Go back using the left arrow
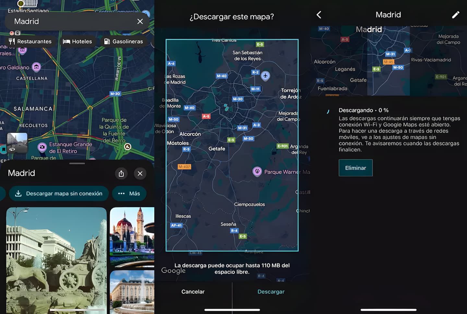Viewport: 467px width, 314px height. click(319, 15)
